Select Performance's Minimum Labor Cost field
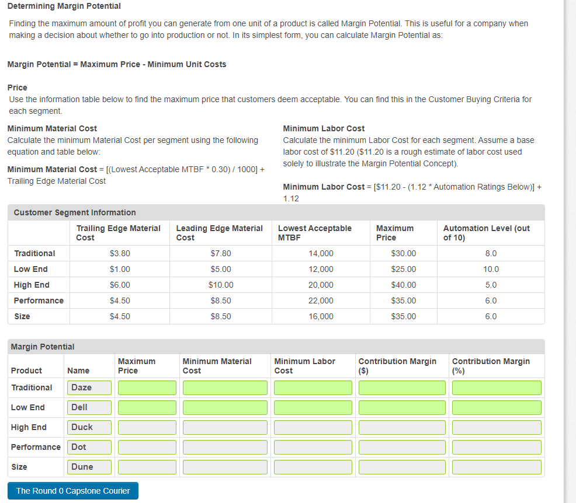Image resolution: width=576 pixels, height=503 pixels. coord(313,446)
